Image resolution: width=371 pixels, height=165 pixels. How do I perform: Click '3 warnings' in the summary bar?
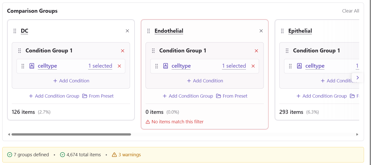(x=130, y=155)
